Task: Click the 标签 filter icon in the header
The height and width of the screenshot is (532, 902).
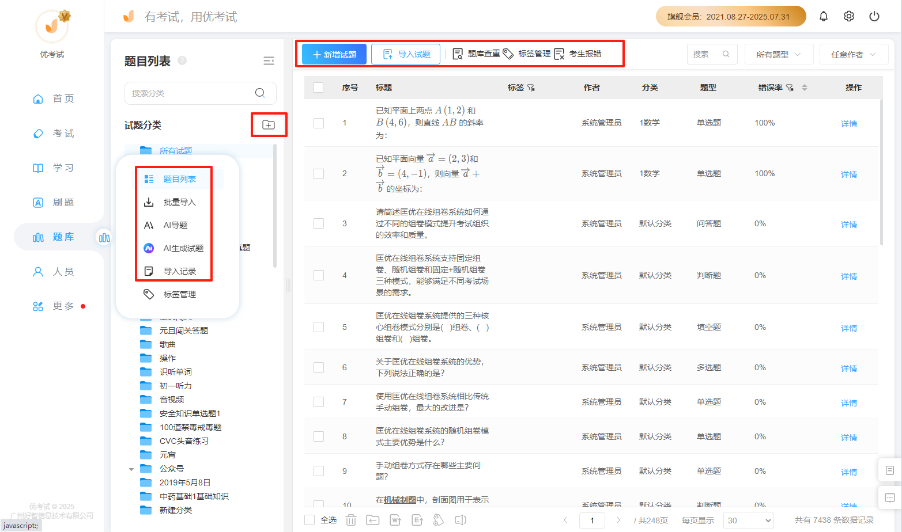Action: coord(531,88)
